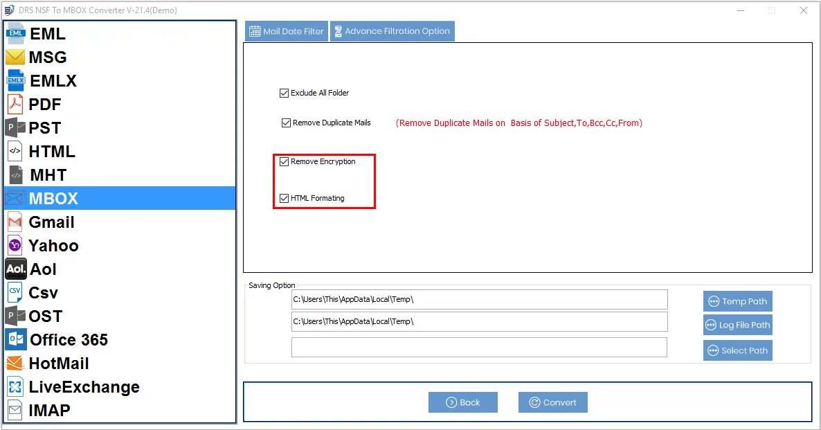Focus the empty destination path field

click(x=479, y=347)
